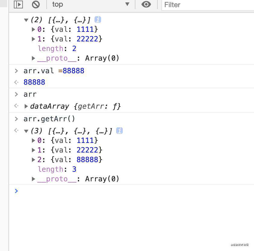Viewport: 254px width, 251px height.
Task: Expand __proto__ under the (2) array
Action: [x=33, y=58]
